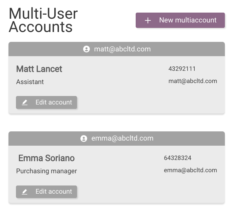Click the pencil icon in Emma Soriano's Edit account
The height and width of the screenshot is (210, 232).
[25, 192]
